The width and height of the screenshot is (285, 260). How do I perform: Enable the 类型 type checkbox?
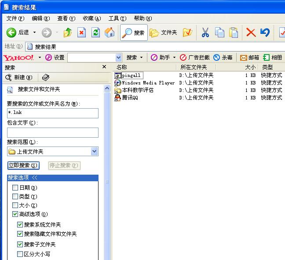click(15, 196)
